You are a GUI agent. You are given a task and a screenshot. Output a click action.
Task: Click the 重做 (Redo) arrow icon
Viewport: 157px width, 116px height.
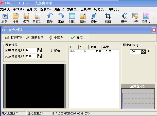coord(61,16)
